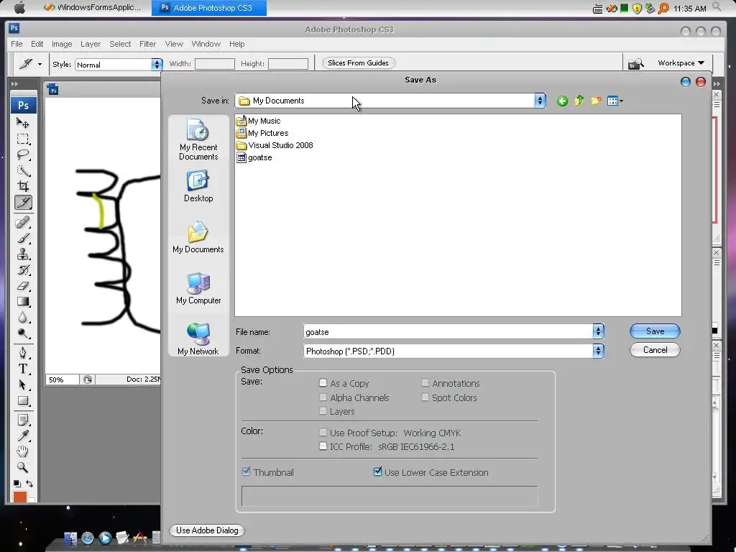Select the Path Selection tool
Image resolution: width=736 pixels, height=552 pixels.
tap(22, 385)
